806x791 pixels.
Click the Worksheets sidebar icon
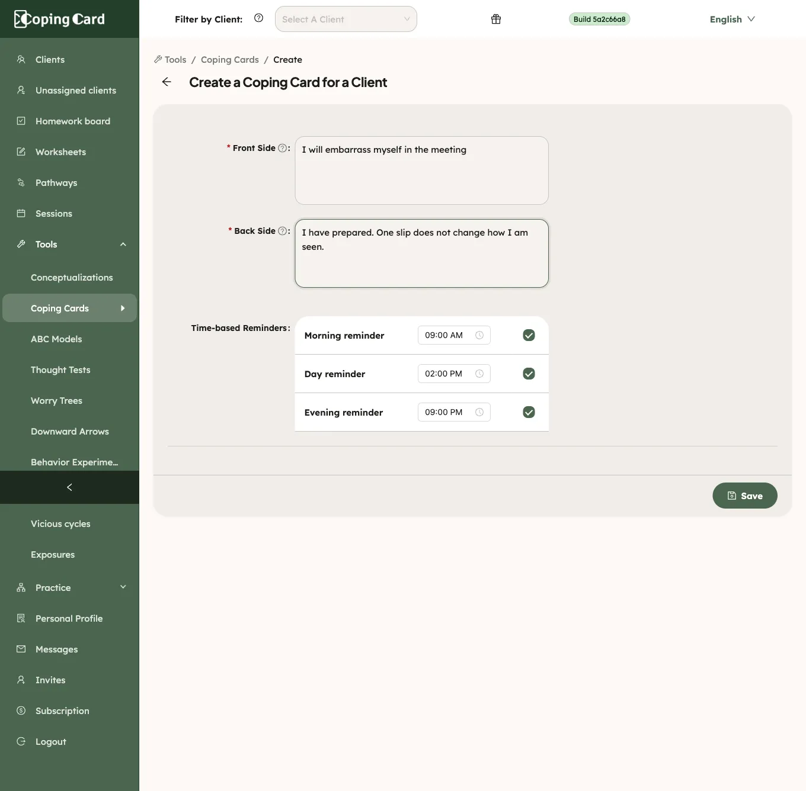[21, 152]
